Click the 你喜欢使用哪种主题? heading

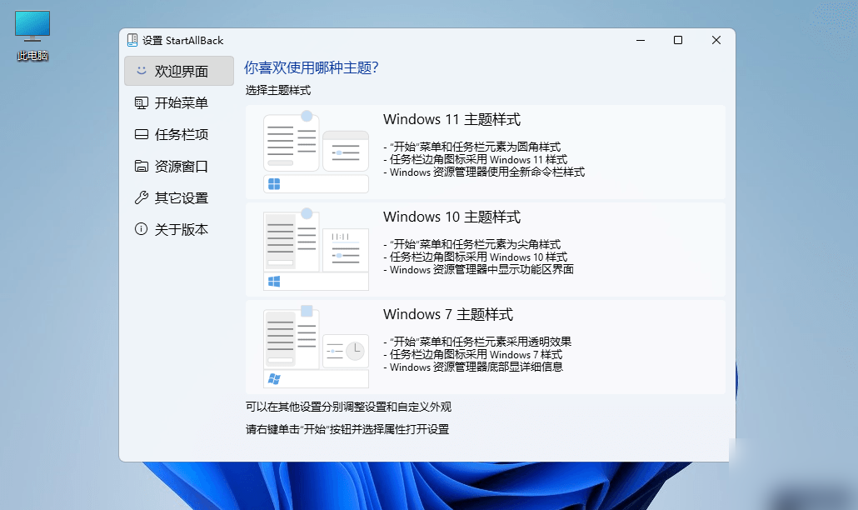tap(312, 67)
